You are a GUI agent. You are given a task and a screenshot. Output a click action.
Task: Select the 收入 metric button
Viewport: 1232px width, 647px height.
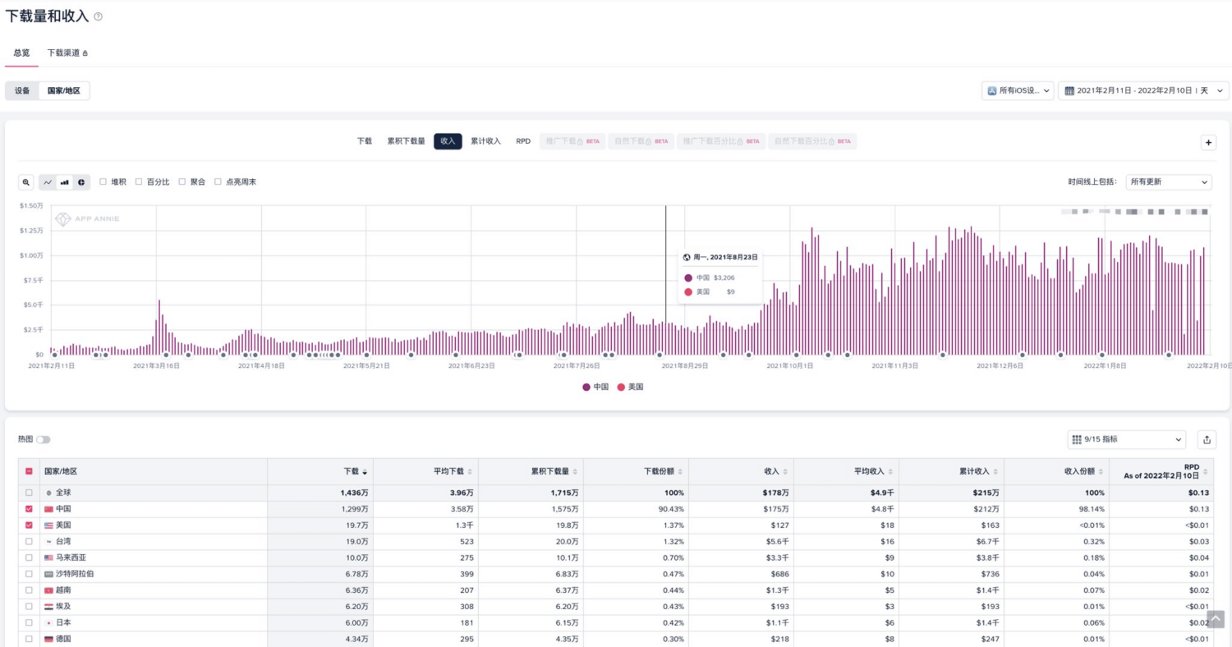click(448, 141)
